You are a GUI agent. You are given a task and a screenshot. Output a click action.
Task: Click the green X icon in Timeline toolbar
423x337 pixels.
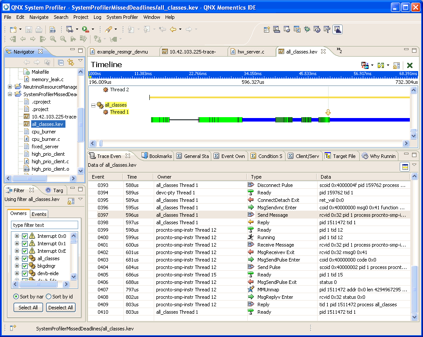coord(409,65)
